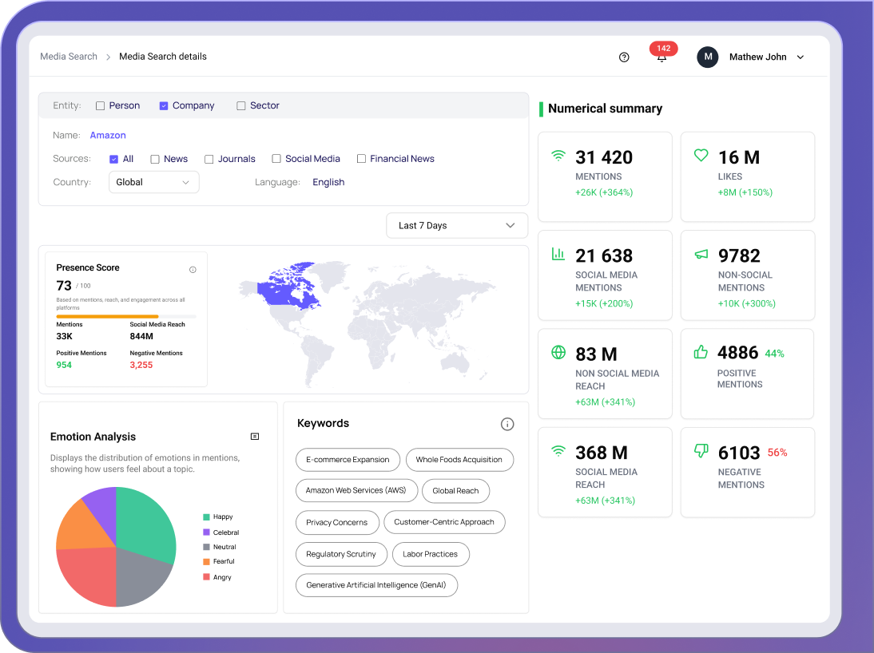Viewport: 874px width, 653px height.
Task: Click the green 954 Positive Mentions figure
Action: [x=64, y=366]
